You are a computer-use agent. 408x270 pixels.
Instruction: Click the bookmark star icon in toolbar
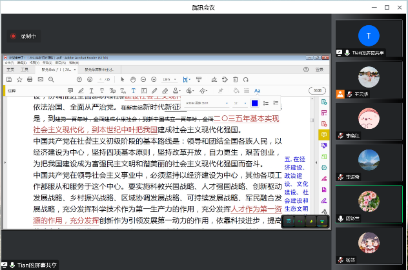click(19, 79)
